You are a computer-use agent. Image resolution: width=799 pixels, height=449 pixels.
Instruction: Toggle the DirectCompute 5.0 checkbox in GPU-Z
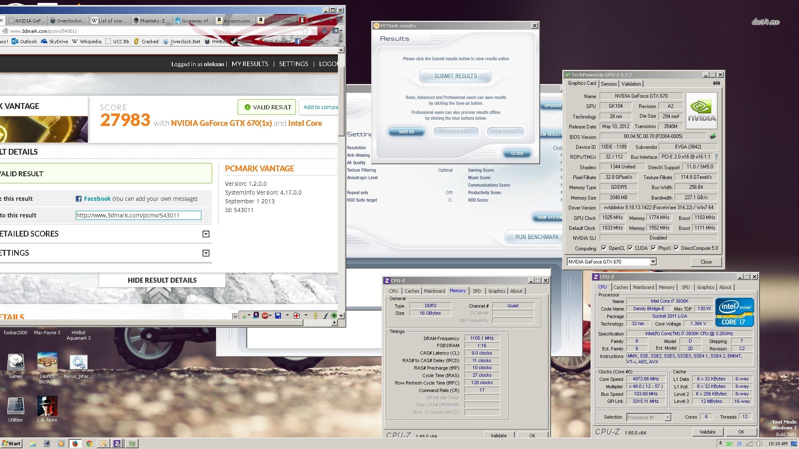tap(676, 248)
